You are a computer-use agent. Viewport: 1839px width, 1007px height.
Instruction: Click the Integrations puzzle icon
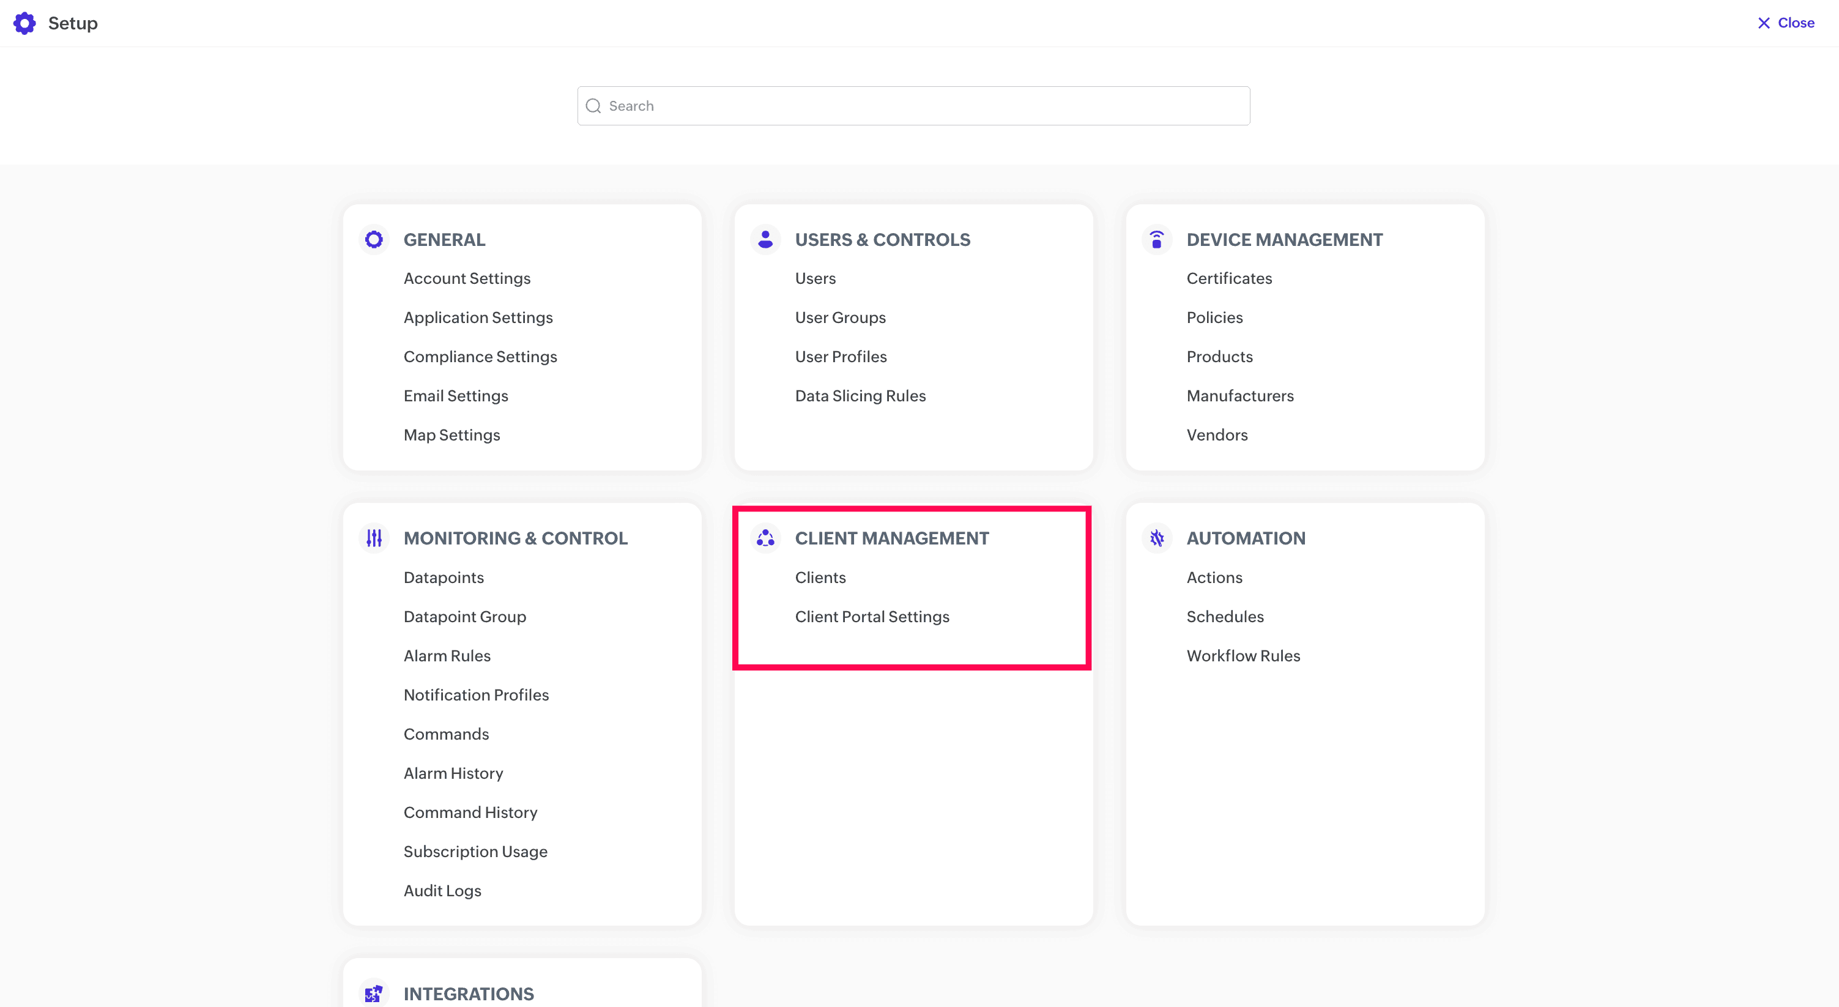373,993
